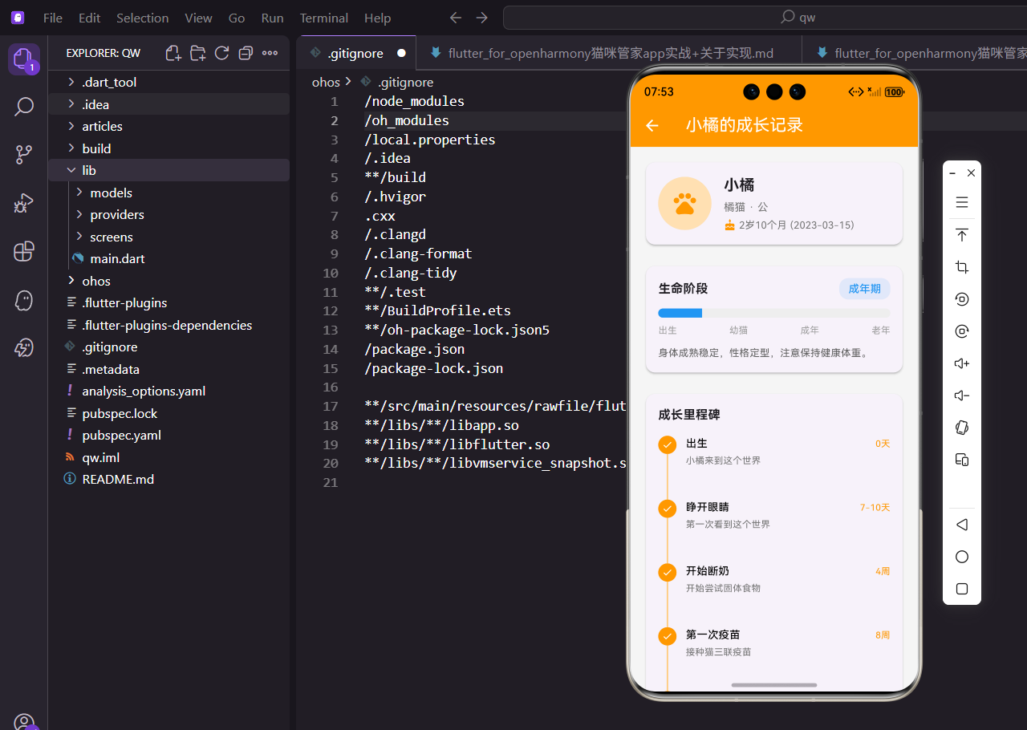Click emulator home circle button

coord(962,557)
